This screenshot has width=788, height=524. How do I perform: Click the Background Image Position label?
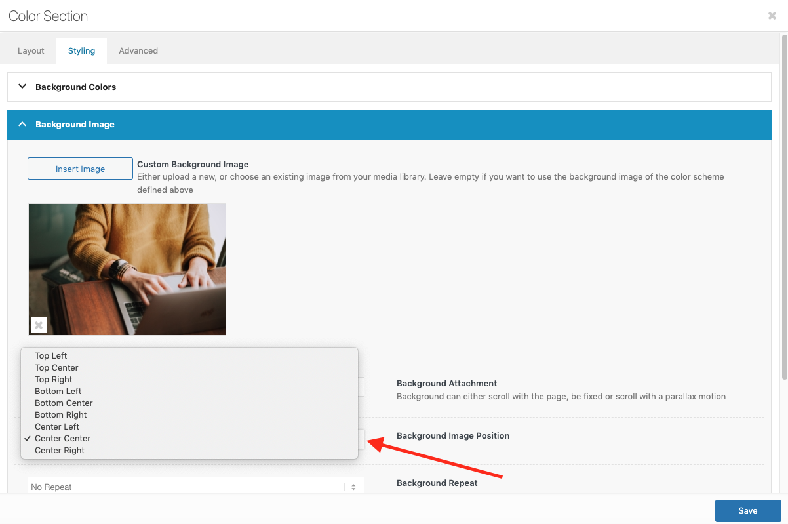[453, 435]
